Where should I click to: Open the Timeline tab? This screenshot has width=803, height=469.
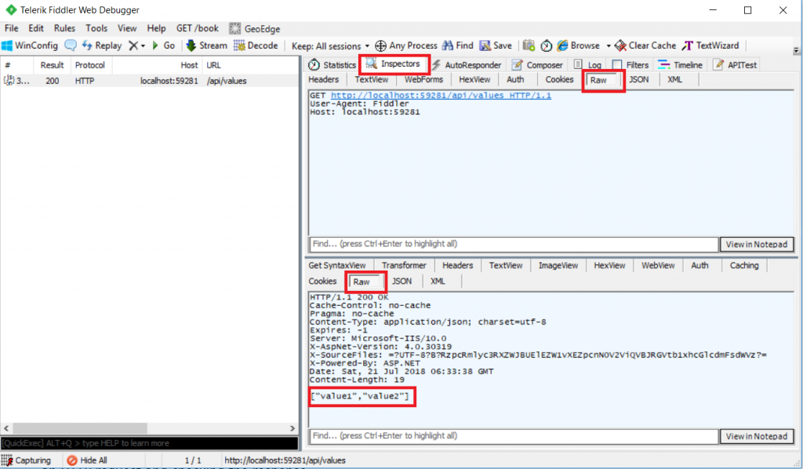point(680,65)
